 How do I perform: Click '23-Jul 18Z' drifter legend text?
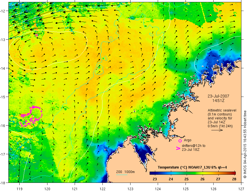[x=191, y=149]
